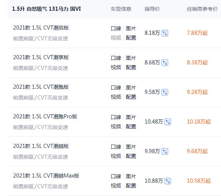The width and height of the screenshot is (221, 196).
Task: Open price calculator icon beside 8.68万
Action: (x=165, y=63)
